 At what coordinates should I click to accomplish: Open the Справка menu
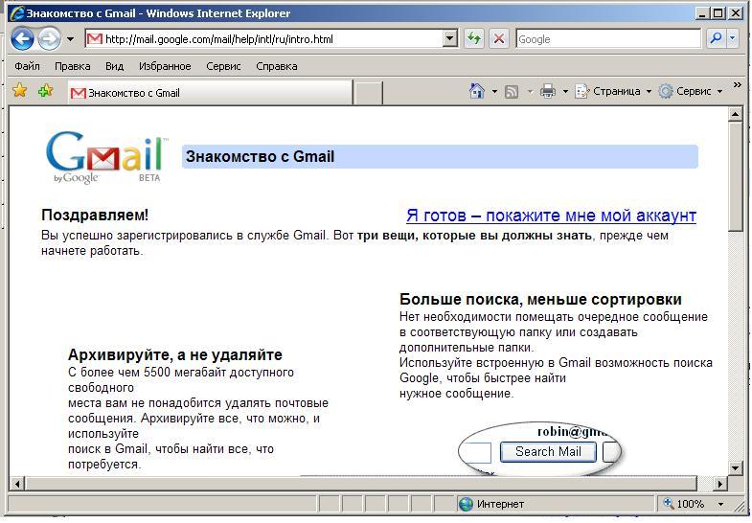point(277,66)
